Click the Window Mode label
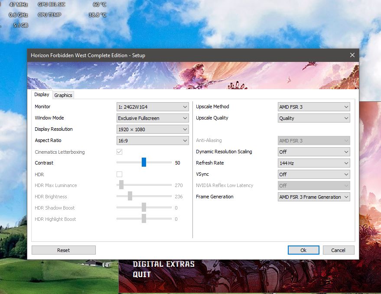This screenshot has width=381, height=294. click(49, 118)
